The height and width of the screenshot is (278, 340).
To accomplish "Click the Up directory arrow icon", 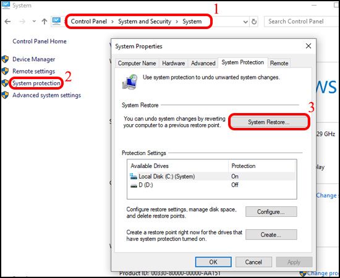I will (45, 22).
